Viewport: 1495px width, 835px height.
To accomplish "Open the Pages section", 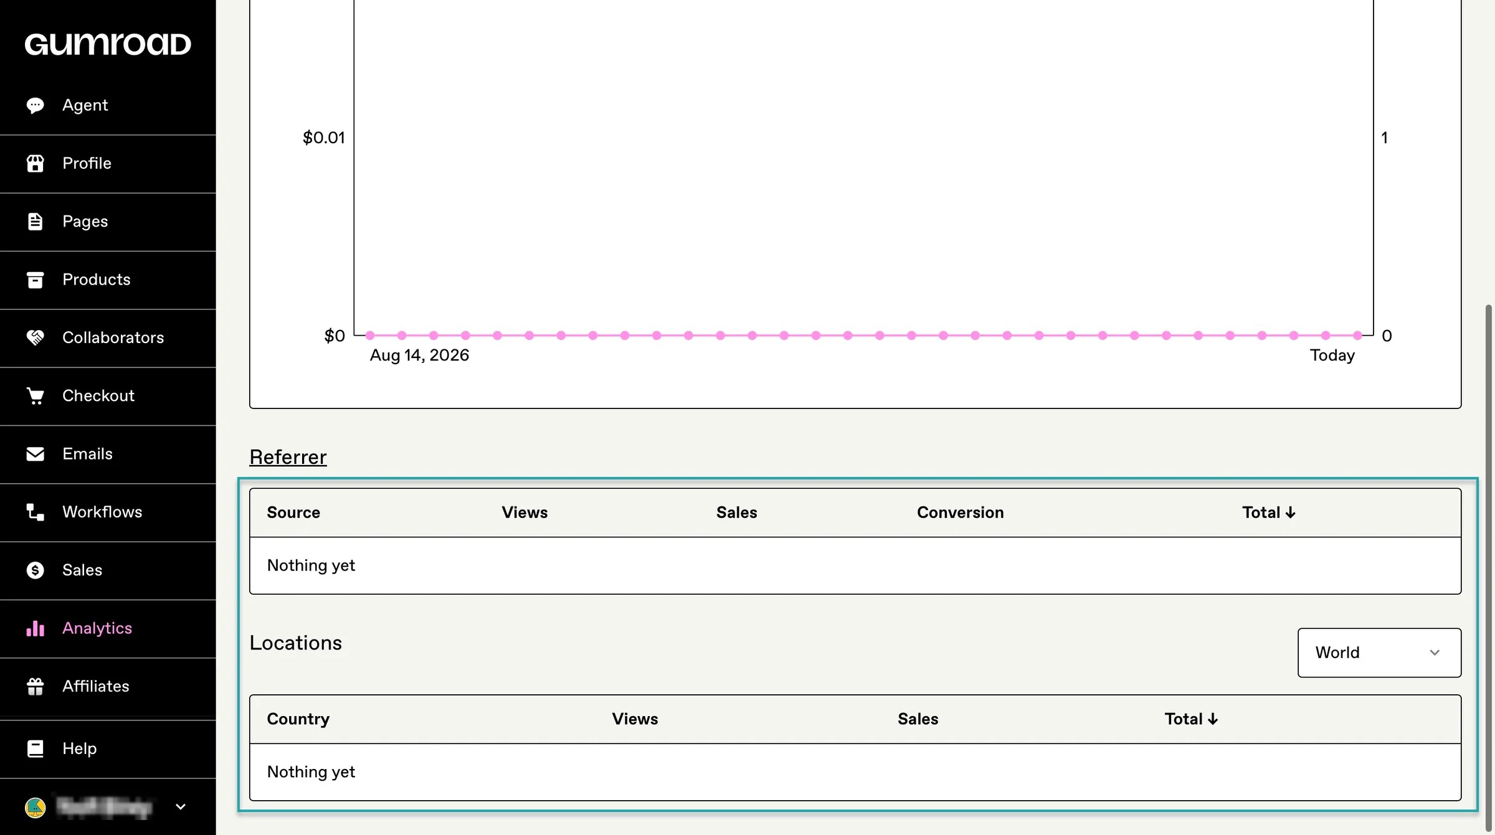I will (108, 222).
